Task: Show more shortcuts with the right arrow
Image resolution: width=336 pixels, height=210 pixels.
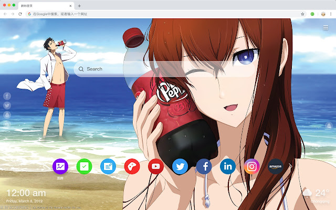Action: (290, 166)
